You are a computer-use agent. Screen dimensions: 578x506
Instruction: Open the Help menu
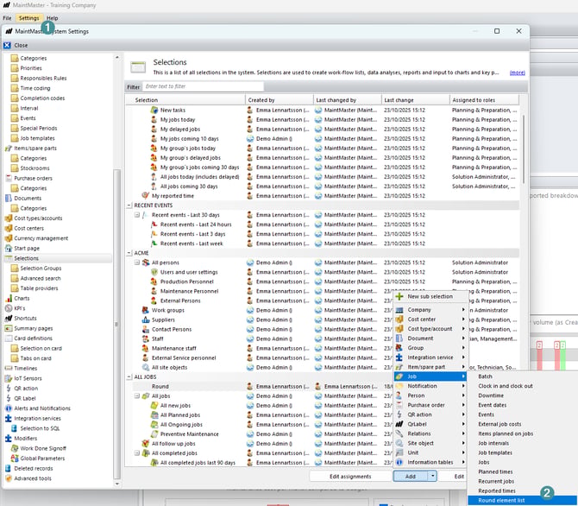tap(52, 18)
